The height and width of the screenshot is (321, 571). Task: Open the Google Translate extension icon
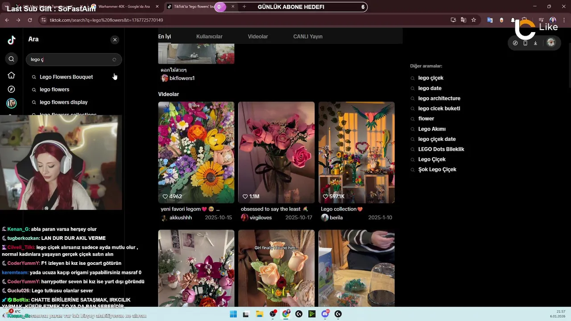490,20
